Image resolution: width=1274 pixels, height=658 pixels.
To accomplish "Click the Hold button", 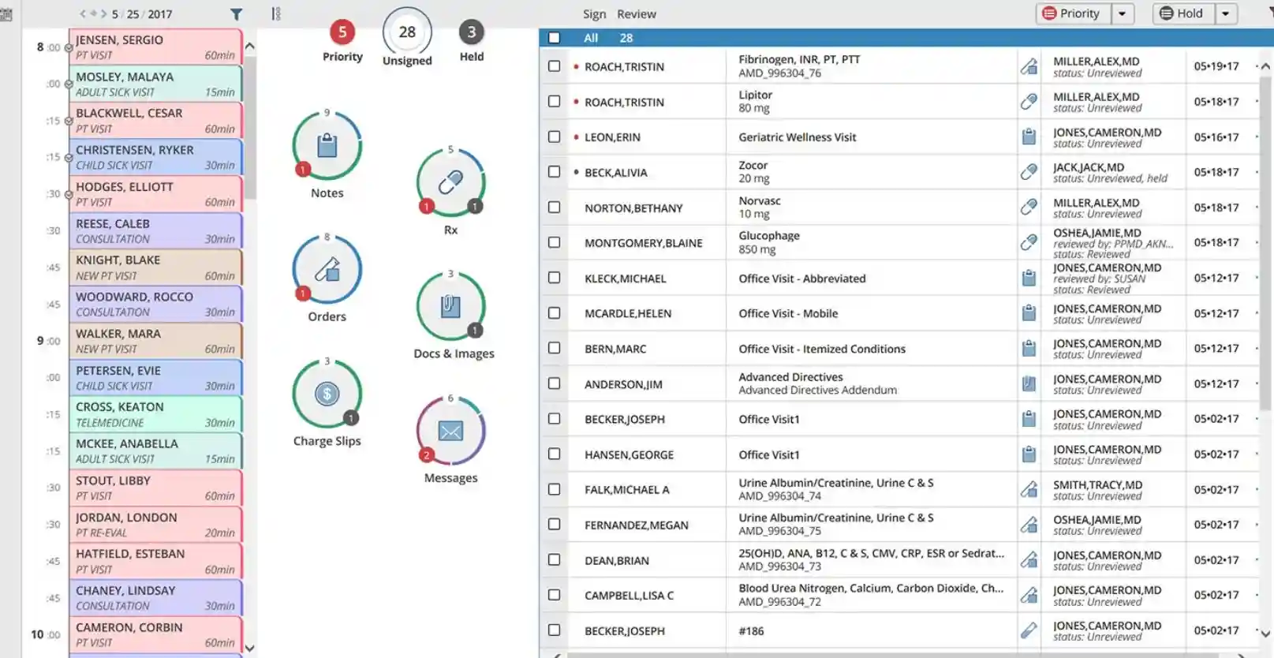I will tap(1183, 13).
